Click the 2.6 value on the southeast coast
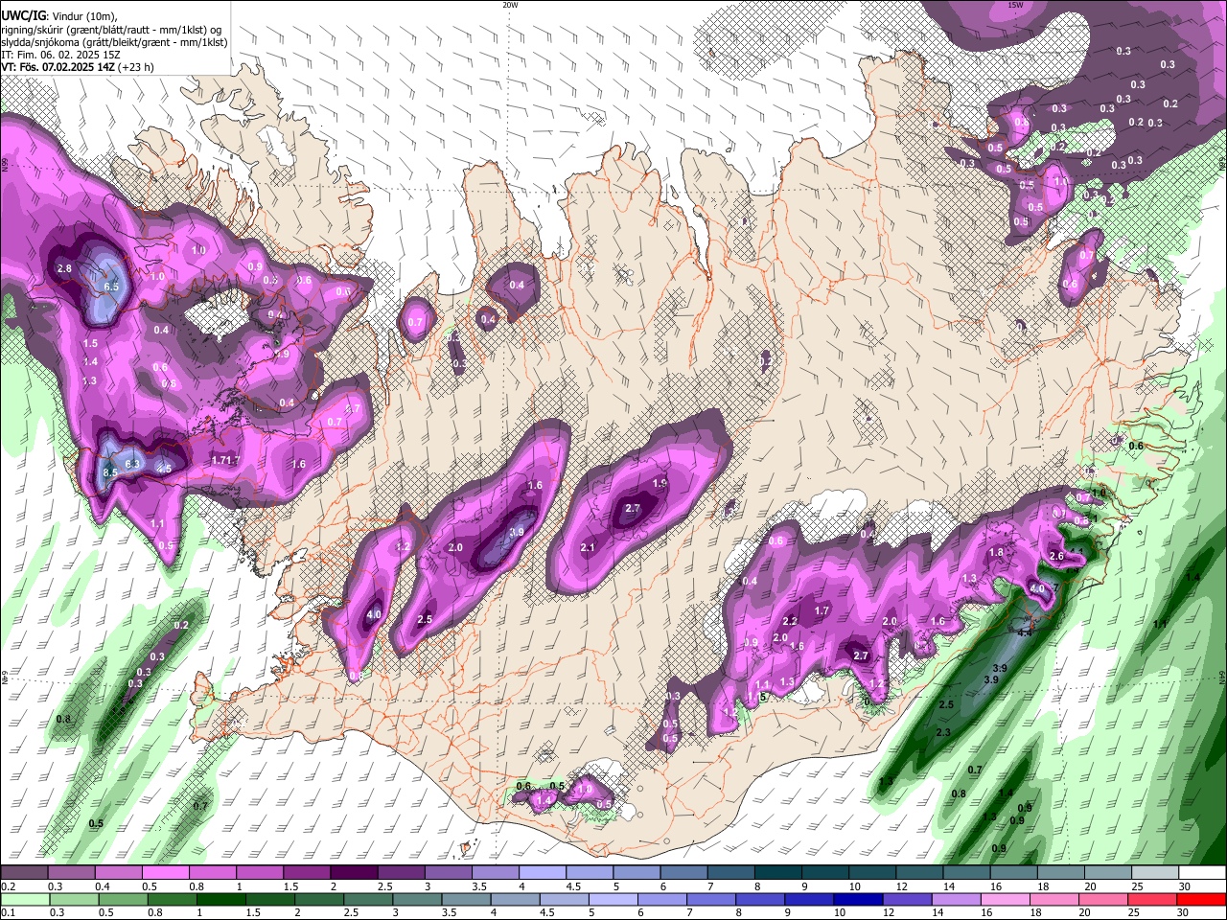This screenshot has width=1227, height=920. tap(1057, 557)
